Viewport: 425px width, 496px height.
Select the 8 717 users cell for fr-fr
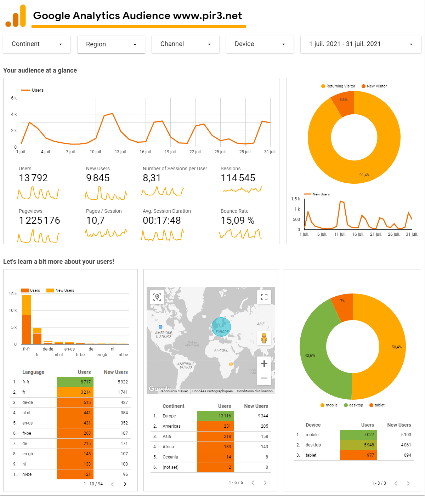pos(75,382)
